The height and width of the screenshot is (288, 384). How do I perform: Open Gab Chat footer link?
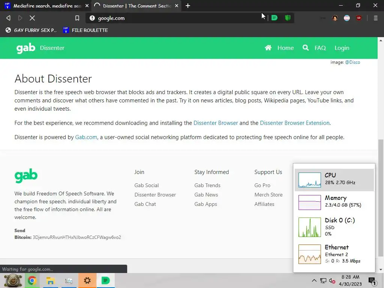coord(145,204)
